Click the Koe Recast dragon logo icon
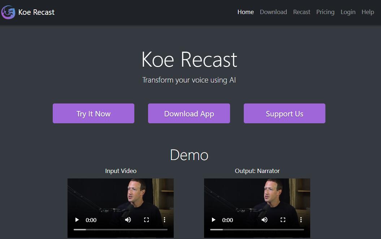Viewport: 381px width, 239px height. tap(8, 12)
